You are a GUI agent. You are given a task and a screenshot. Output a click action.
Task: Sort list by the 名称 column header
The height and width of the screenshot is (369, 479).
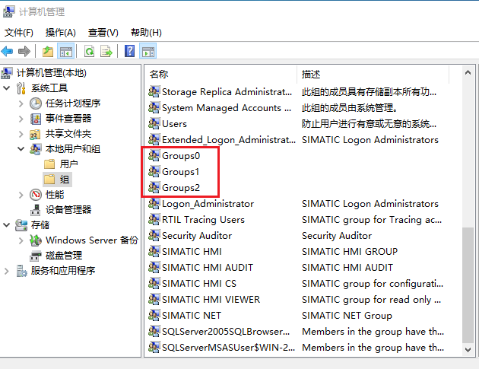point(219,74)
